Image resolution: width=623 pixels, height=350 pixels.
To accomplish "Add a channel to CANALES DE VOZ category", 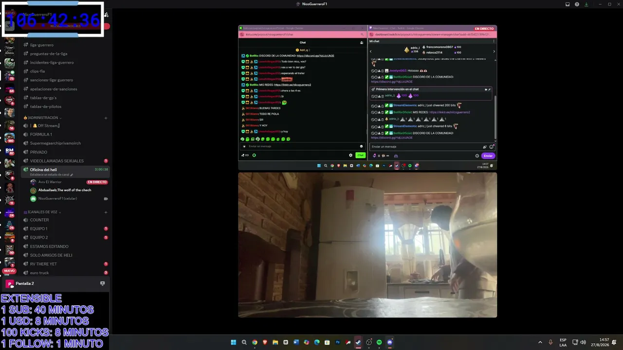I will pyautogui.click(x=106, y=212).
